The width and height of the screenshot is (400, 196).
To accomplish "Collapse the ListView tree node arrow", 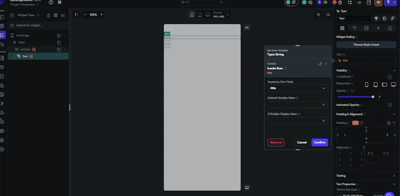I will (x=65, y=49).
